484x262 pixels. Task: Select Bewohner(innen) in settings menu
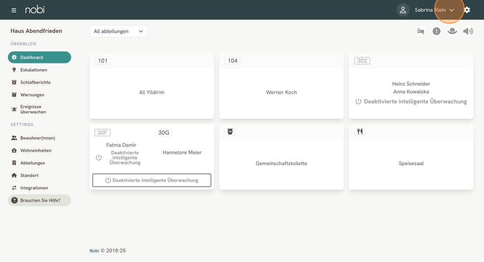tap(38, 138)
